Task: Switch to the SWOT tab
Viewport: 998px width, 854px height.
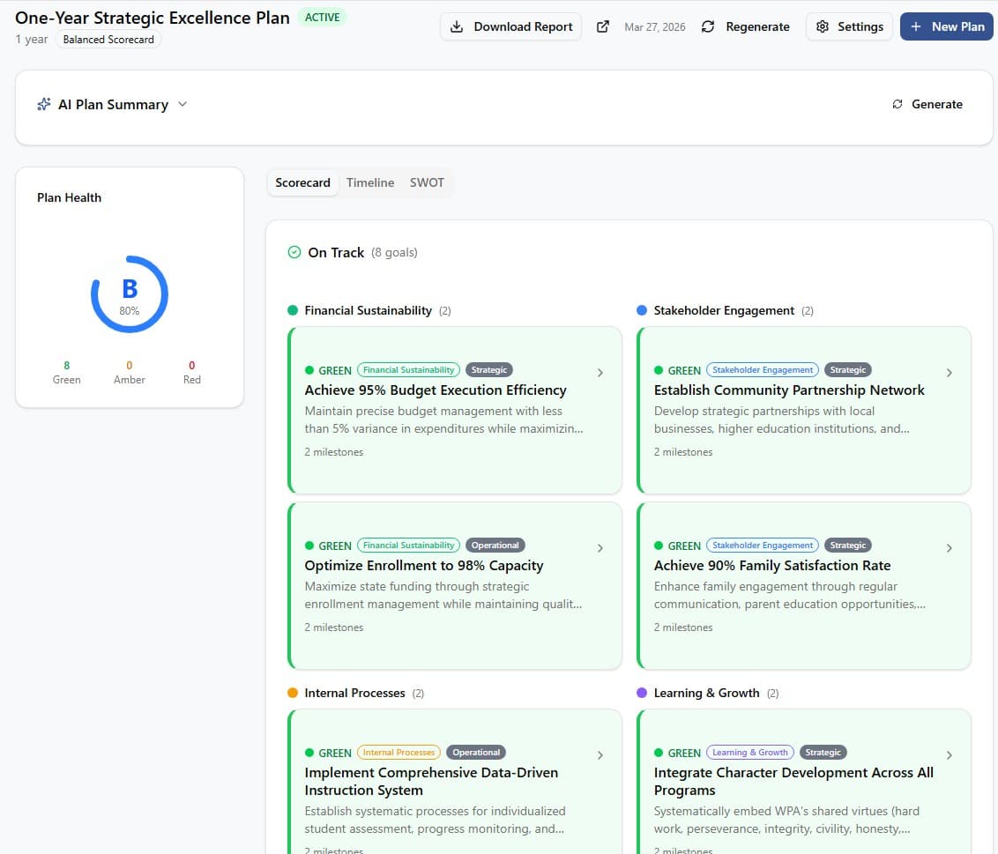Action: (427, 182)
